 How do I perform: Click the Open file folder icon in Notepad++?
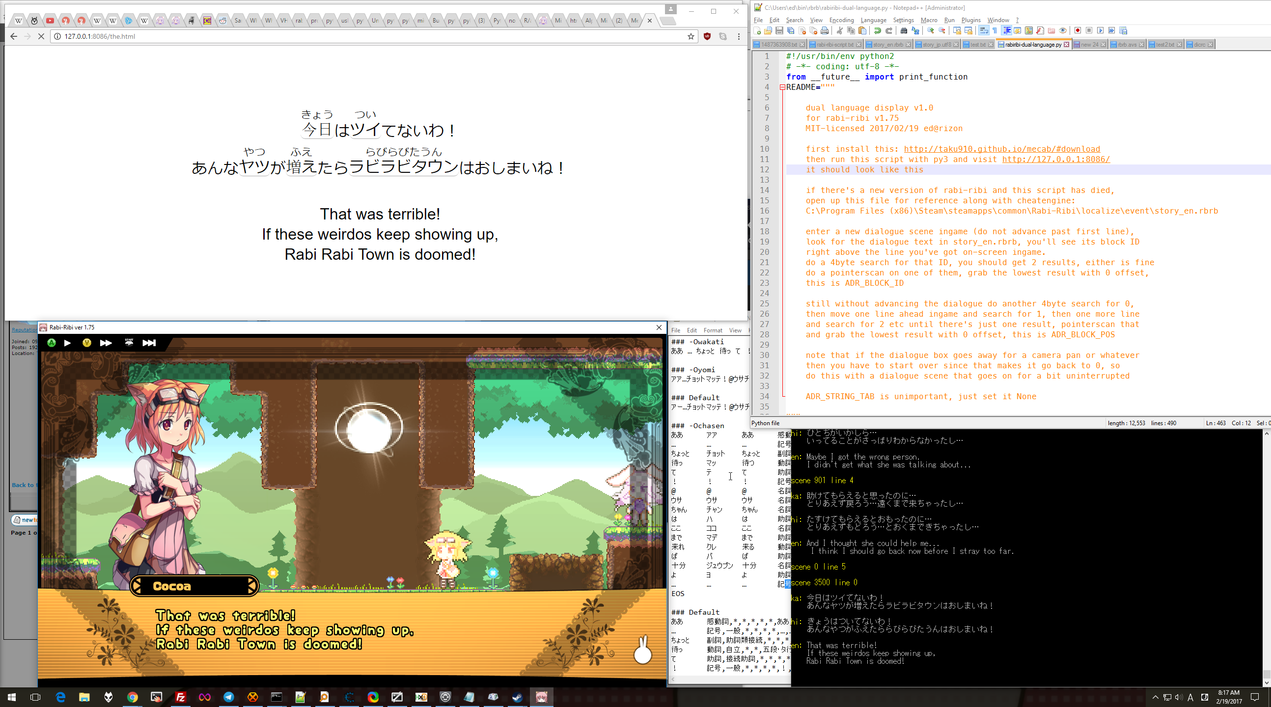pos(768,30)
